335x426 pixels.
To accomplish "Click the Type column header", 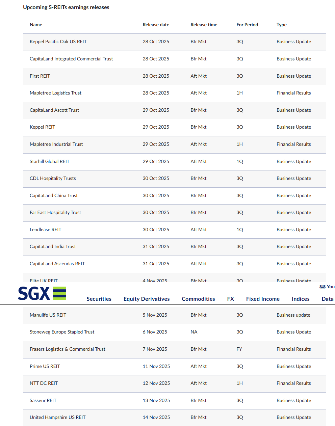I will point(282,25).
